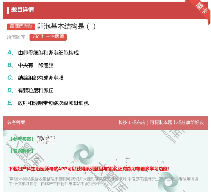Click the 【参考答案】 green label

click(22, 139)
